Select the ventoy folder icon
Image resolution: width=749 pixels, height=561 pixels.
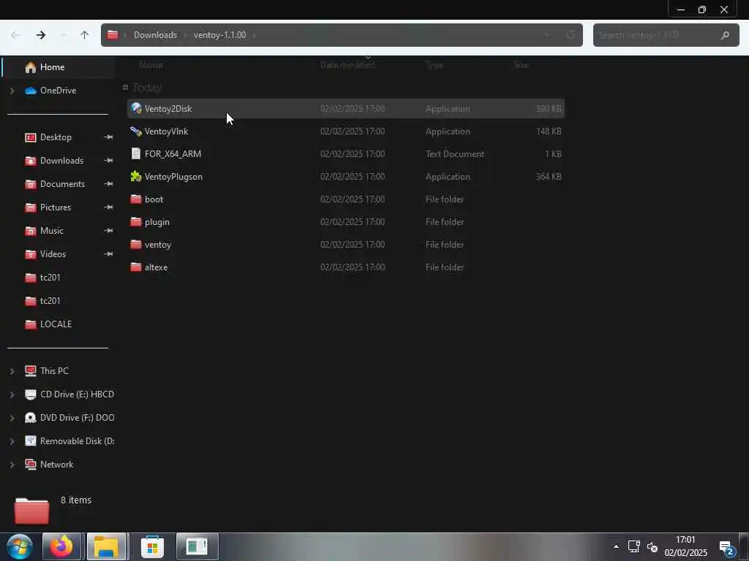tap(136, 244)
